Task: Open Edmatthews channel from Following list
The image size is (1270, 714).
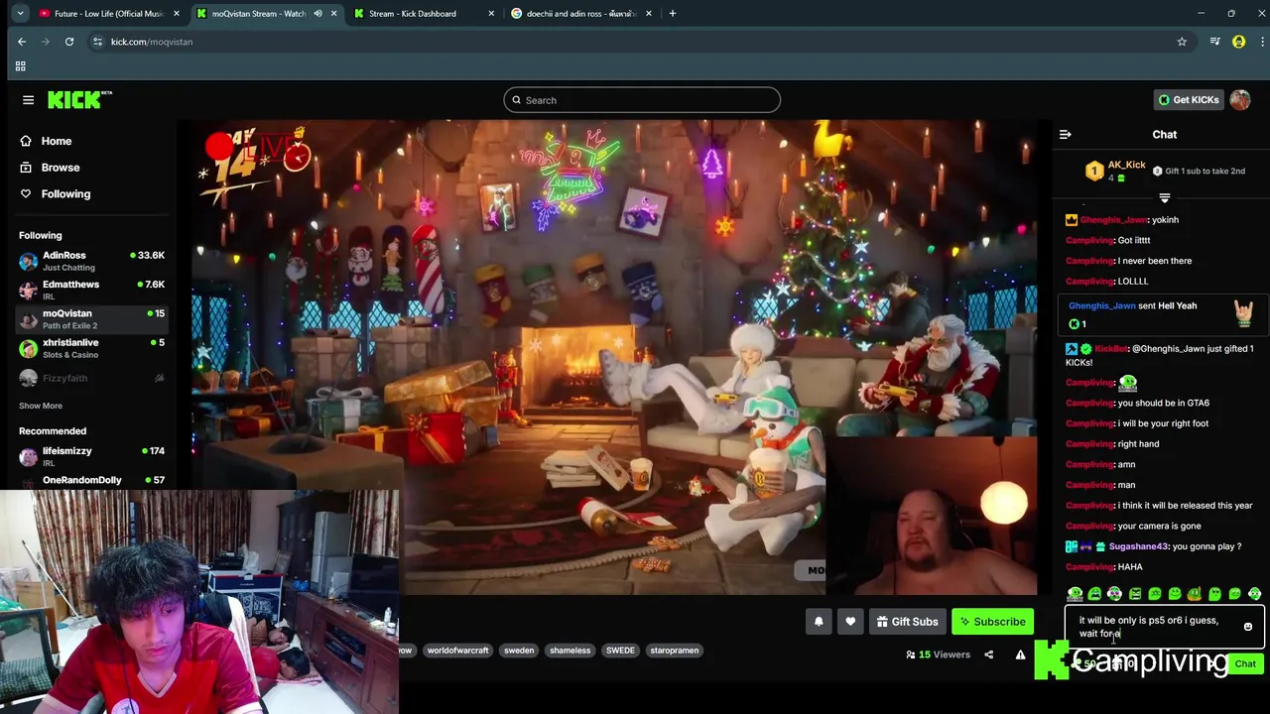Action: 91,290
